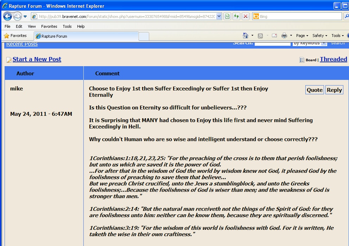Click the Forward arrow navigation button
Screen dimensions: 349x246
pos(17,16)
